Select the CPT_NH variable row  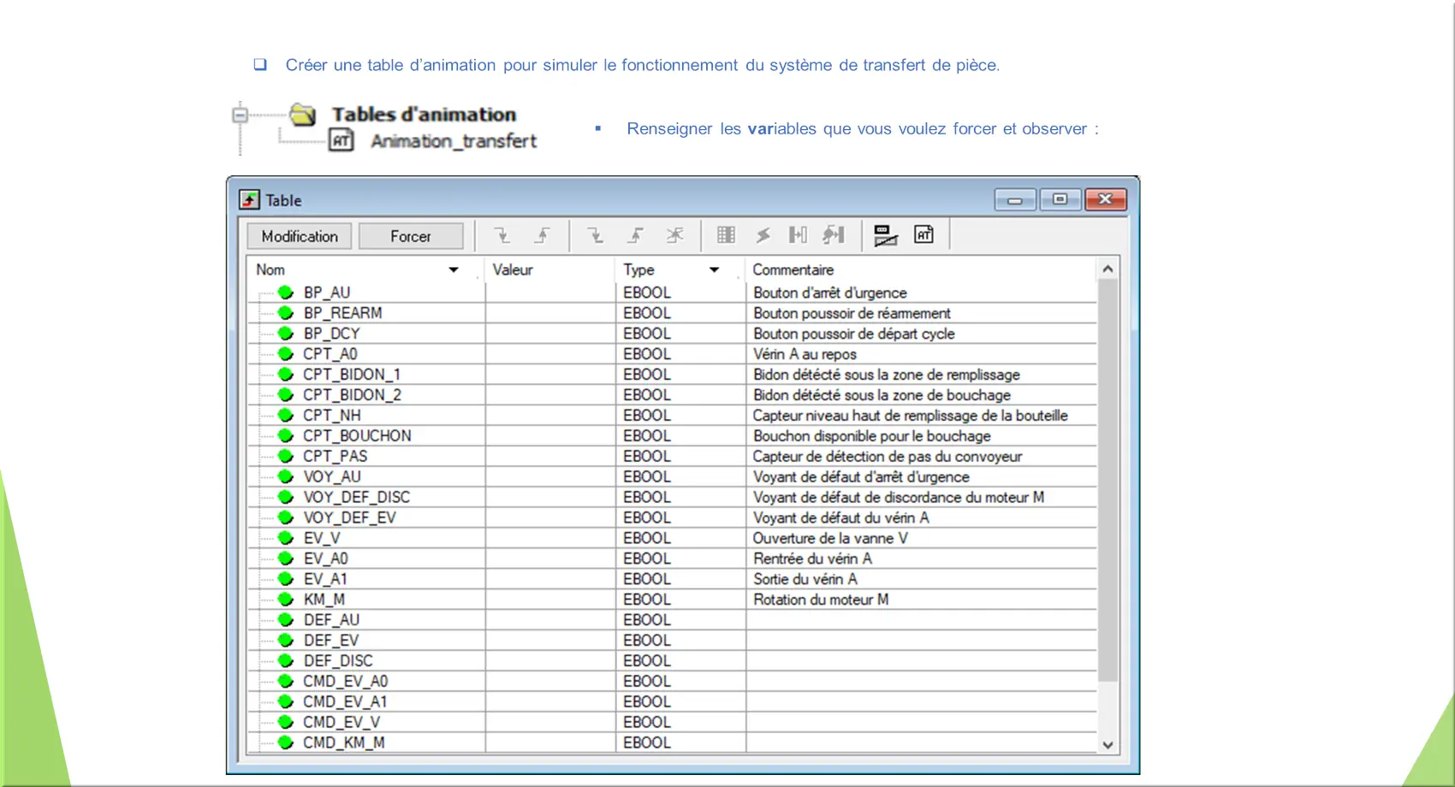coord(672,416)
